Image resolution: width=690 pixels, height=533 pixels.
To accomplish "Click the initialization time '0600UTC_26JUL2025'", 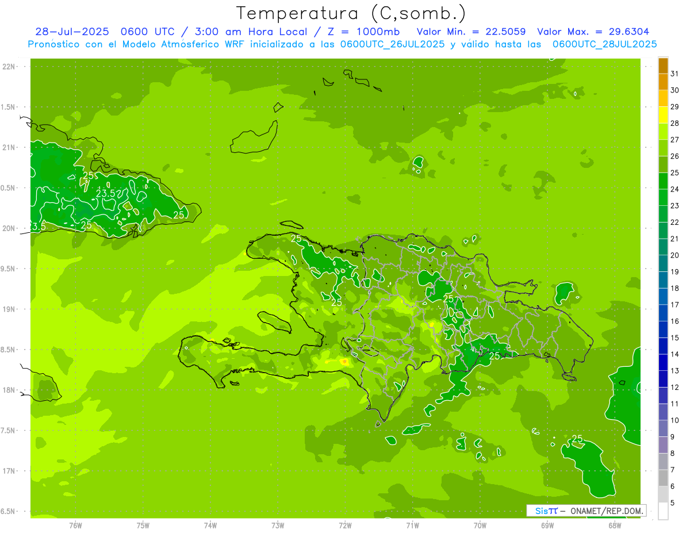I will [392, 44].
